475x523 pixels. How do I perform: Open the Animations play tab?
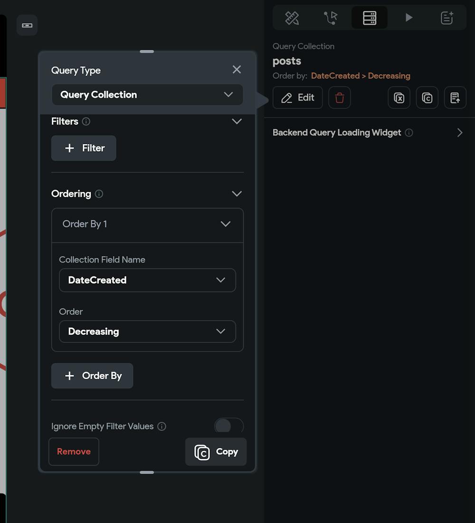point(408,18)
